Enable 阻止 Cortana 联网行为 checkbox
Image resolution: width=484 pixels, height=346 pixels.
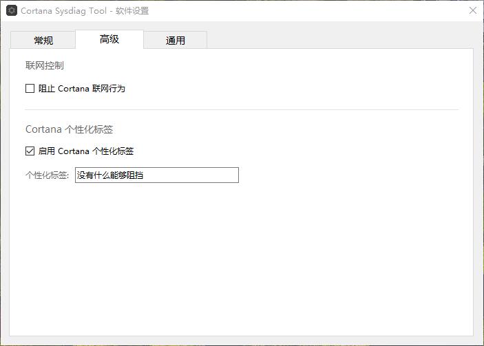click(x=30, y=89)
